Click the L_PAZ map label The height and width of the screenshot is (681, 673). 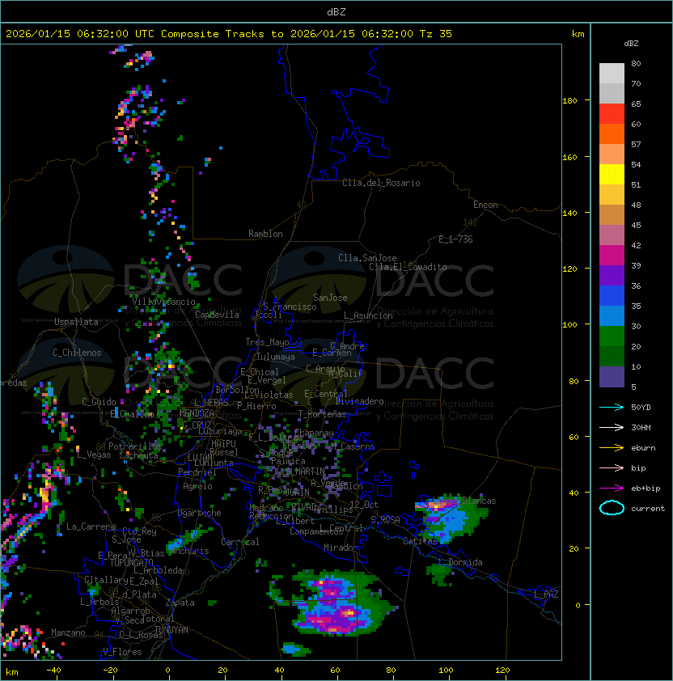tap(547, 594)
